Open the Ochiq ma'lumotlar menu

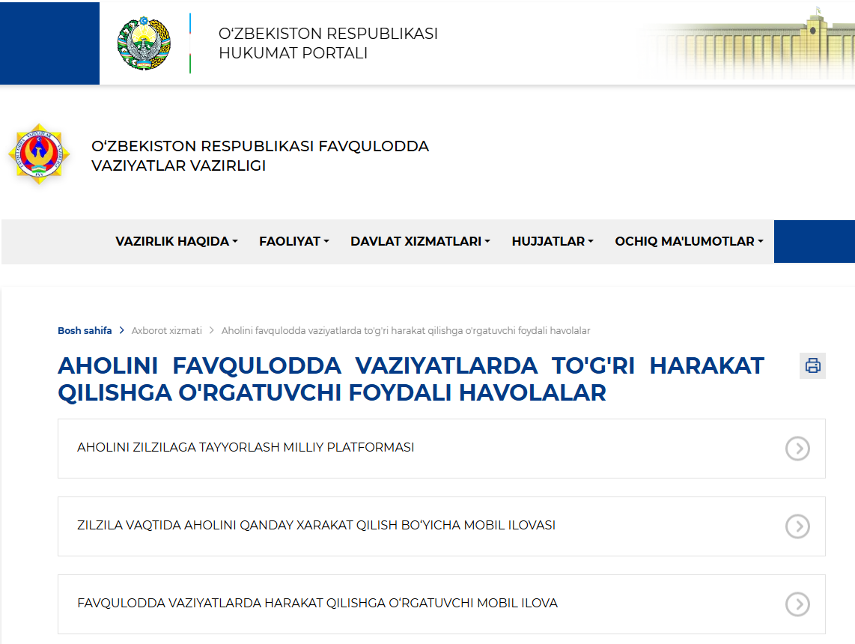coord(689,241)
